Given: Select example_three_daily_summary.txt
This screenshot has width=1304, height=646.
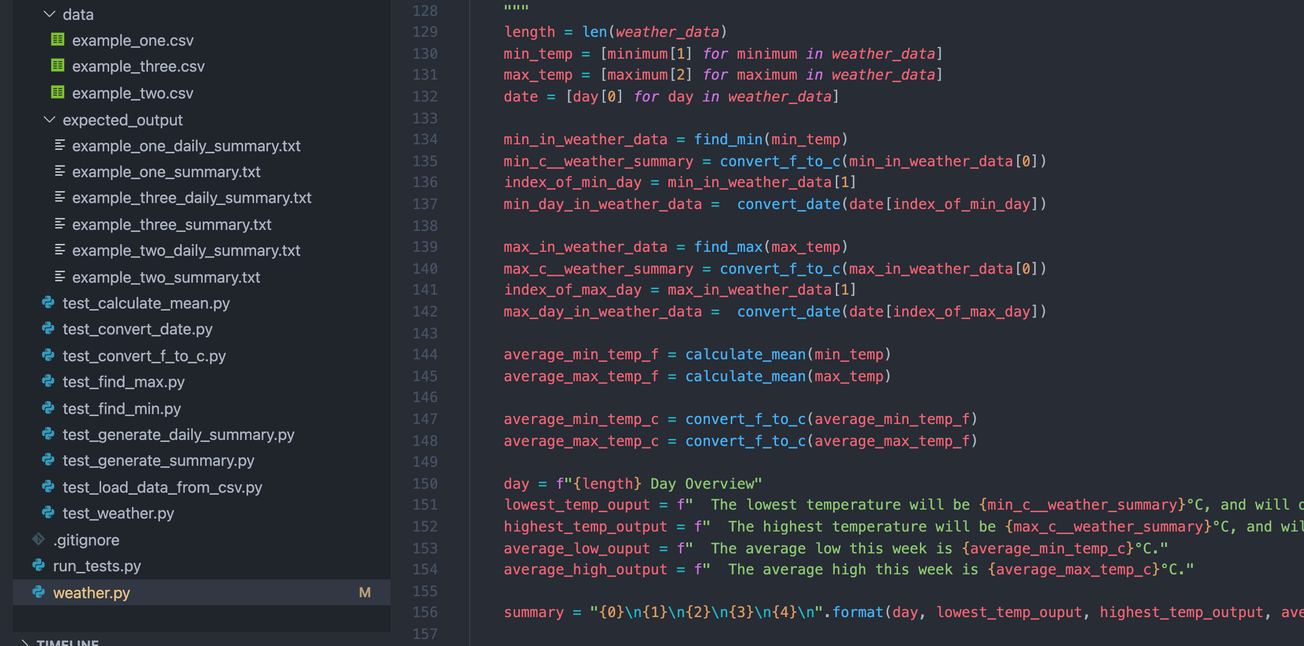Looking at the screenshot, I should (x=192, y=198).
